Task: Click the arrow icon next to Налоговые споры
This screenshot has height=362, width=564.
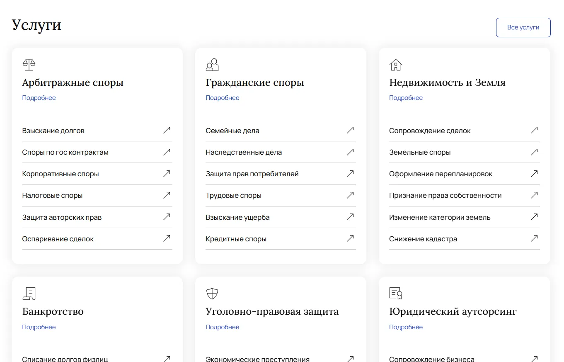Action: point(167,195)
